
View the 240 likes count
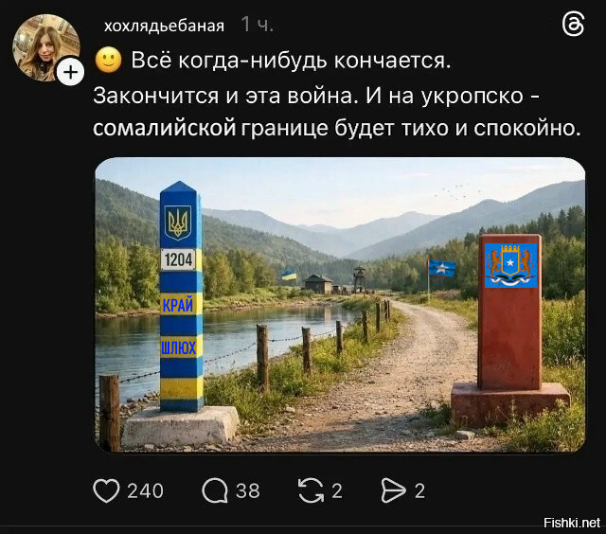pyautogui.click(x=145, y=491)
